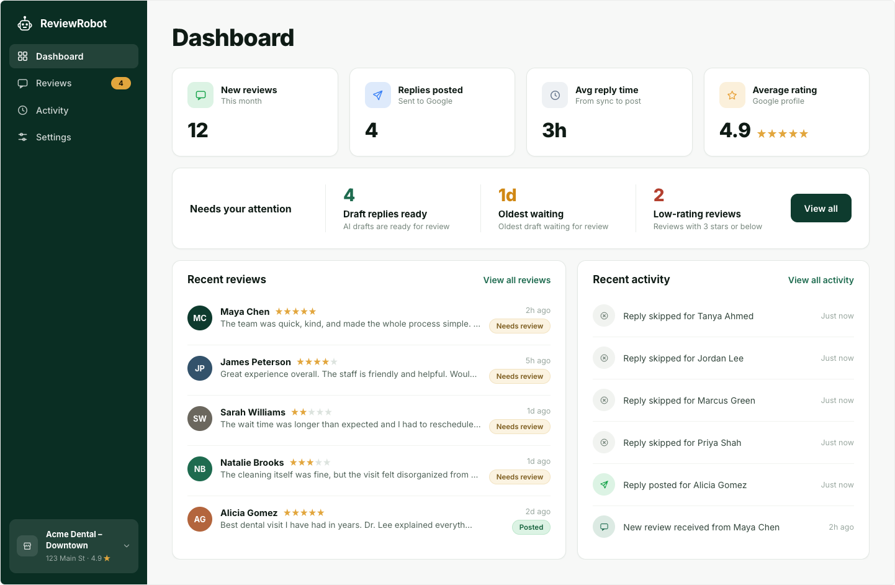
Task: Click the Settings sliders icon in sidebar
Action: point(23,137)
